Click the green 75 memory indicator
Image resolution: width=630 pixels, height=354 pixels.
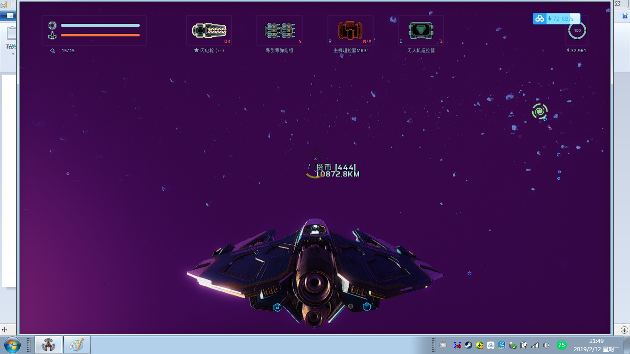(x=561, y=345)
